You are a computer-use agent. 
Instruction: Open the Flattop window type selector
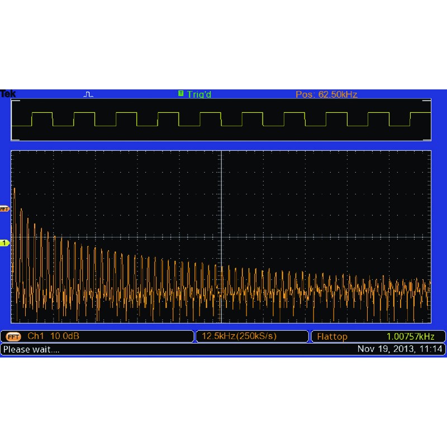[x=332, y=336]
